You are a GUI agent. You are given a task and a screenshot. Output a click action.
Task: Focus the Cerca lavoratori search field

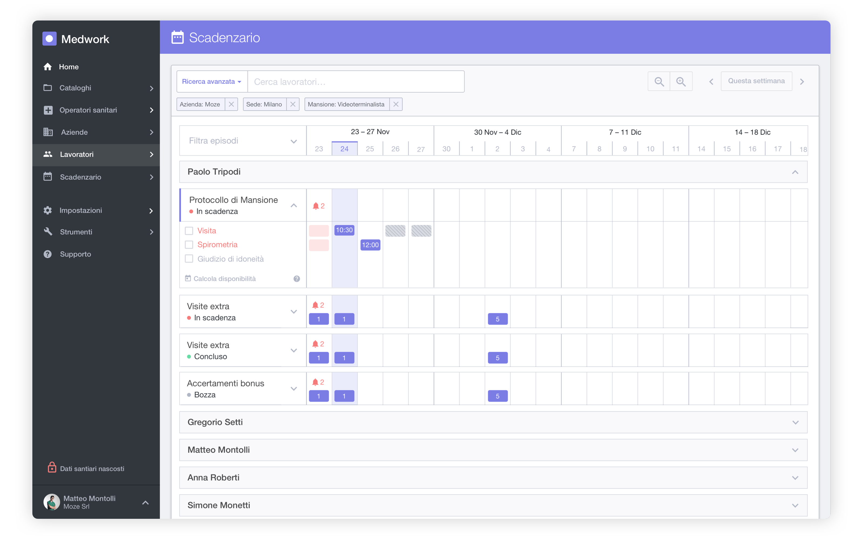click(x=356, y=81)
